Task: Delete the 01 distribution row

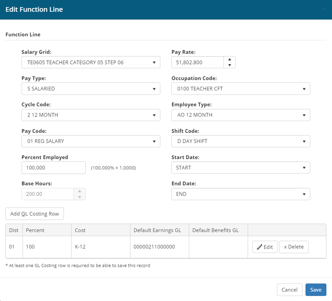Action: (x=294, y=247)
